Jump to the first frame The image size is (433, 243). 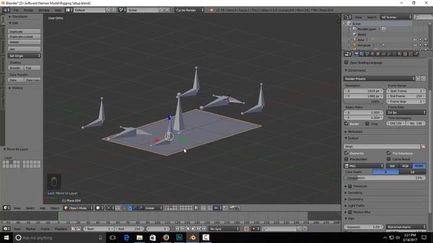[177, 229]
